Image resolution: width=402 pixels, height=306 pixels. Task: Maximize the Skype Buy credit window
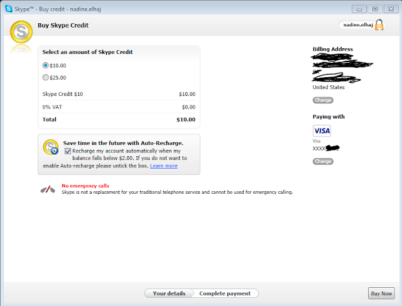[x=375, y=9]
